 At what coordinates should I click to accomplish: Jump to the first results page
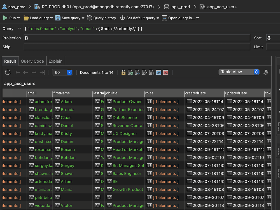click(17, 72)
